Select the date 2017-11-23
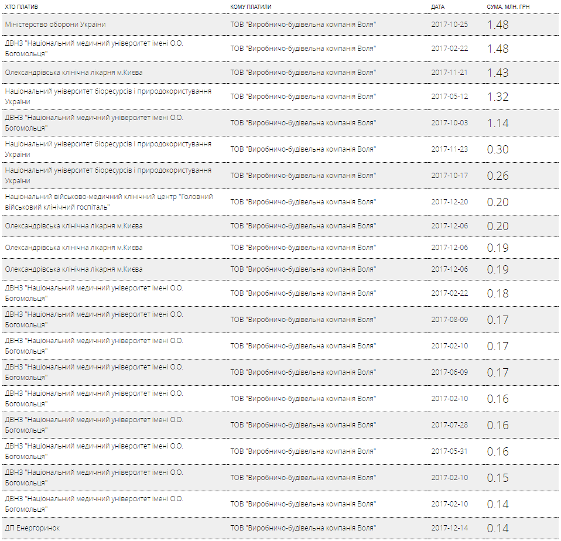561x541 pixels. (x=449, y=149)
